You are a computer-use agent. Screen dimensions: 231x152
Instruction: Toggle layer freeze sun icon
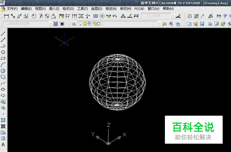point(85,24)
